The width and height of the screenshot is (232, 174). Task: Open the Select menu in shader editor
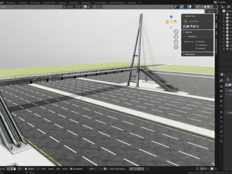pos(51,169)
